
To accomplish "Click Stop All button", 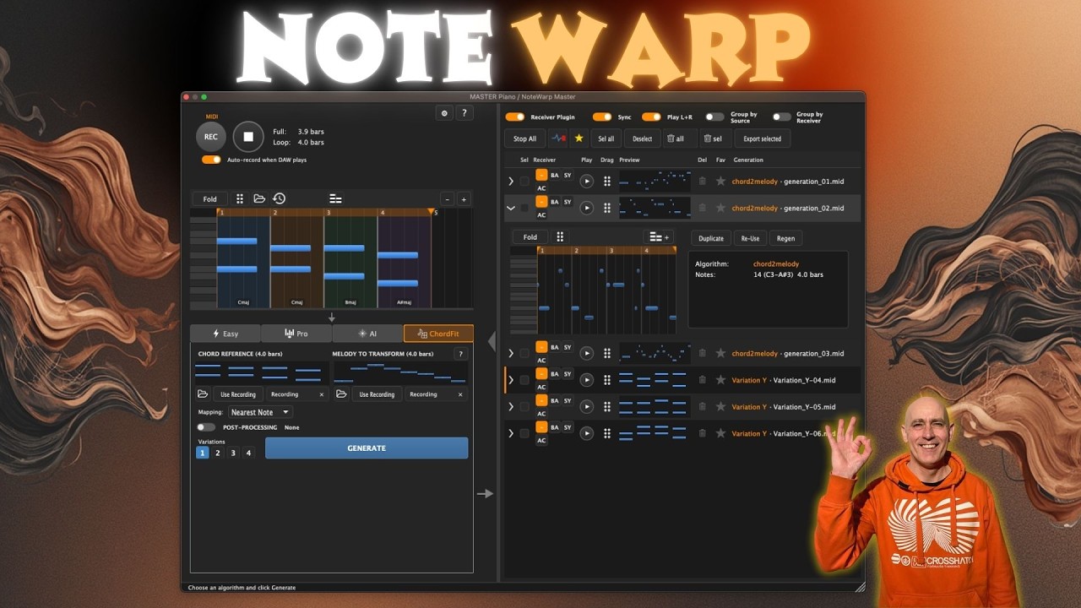I will [x=524, y=138].
